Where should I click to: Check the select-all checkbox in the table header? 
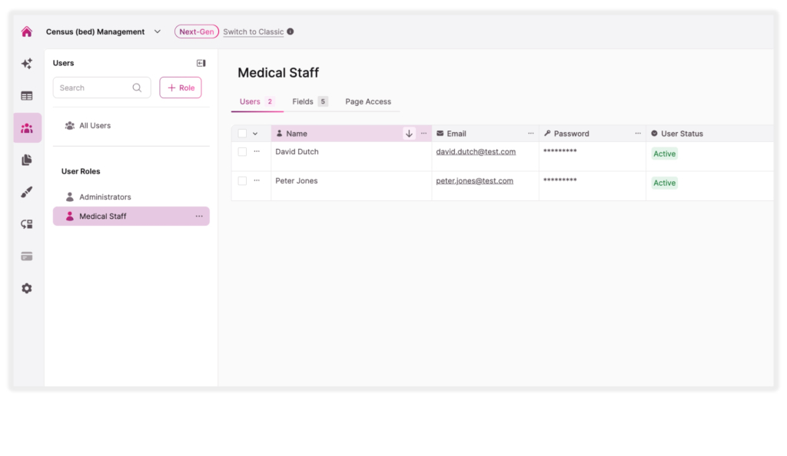click(x=241, y=133)
